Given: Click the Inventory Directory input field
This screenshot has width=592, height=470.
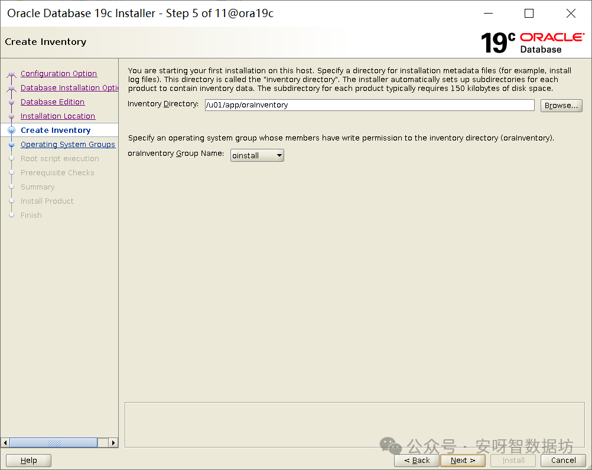Looking at the screenshot, I should [370, 105].
